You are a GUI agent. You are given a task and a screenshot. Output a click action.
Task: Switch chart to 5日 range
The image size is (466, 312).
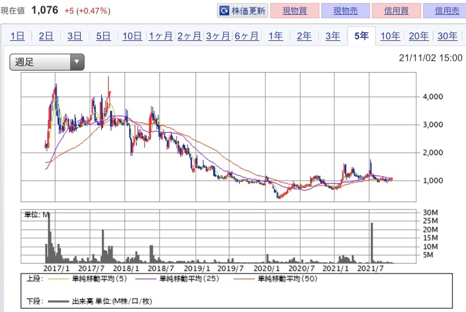tap(103, 36)
